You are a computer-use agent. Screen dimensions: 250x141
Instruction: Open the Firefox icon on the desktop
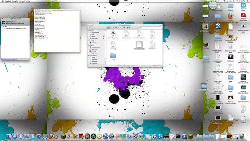(x=230, y=16)
